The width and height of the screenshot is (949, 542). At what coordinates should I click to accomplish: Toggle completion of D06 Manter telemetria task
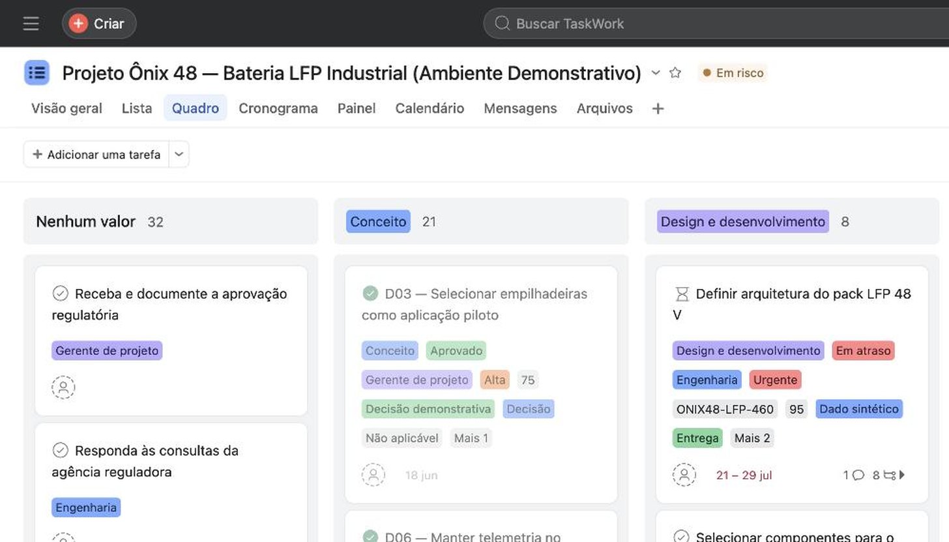point(370,537)
